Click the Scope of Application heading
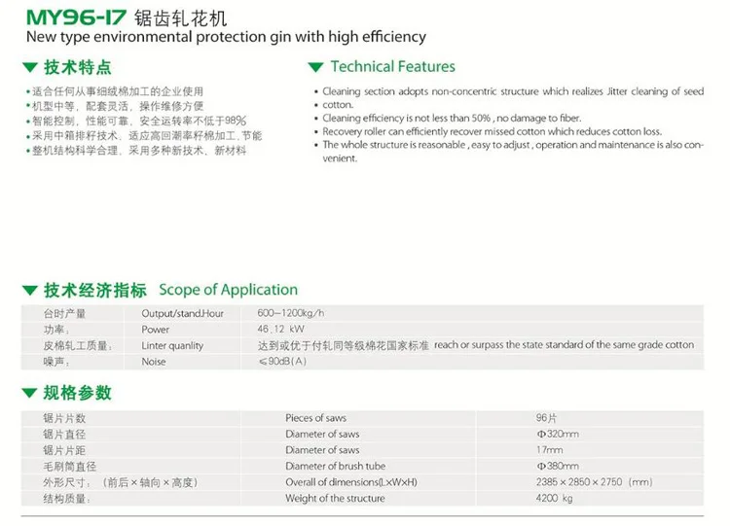This screenshot has width=730, height=526. tap(228, 290)
